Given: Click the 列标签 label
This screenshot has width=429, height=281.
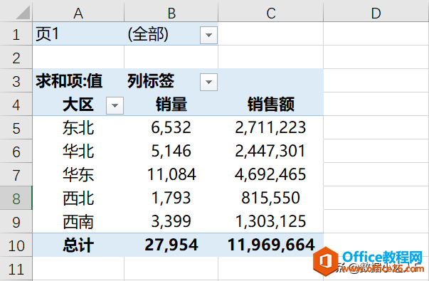Looking at the screenshot, I should click(151, 81).
